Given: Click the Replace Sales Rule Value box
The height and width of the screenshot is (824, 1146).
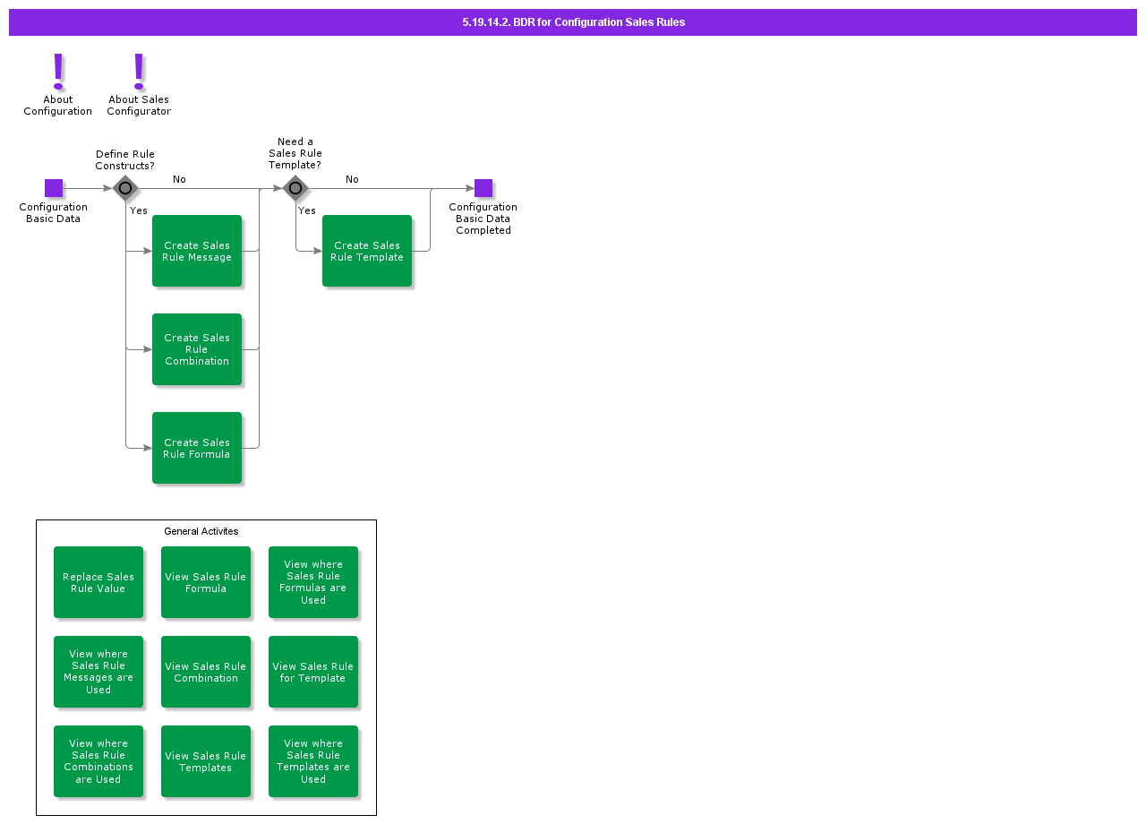Looking at the screenshot, I should (98, 582).
